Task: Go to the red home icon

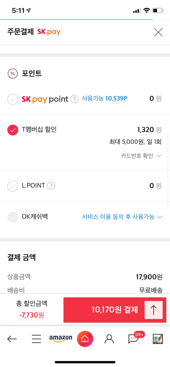Action: coord(85,339)
